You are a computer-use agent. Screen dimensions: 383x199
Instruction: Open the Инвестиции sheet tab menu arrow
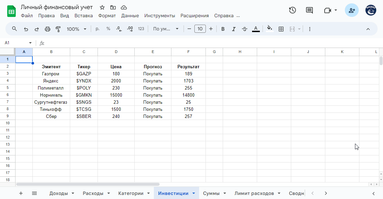(x=194, y=193)
